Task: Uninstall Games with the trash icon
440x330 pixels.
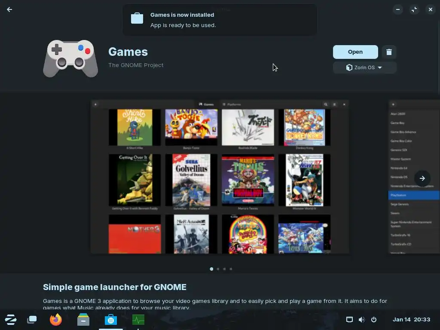Action: click(389, 52)
